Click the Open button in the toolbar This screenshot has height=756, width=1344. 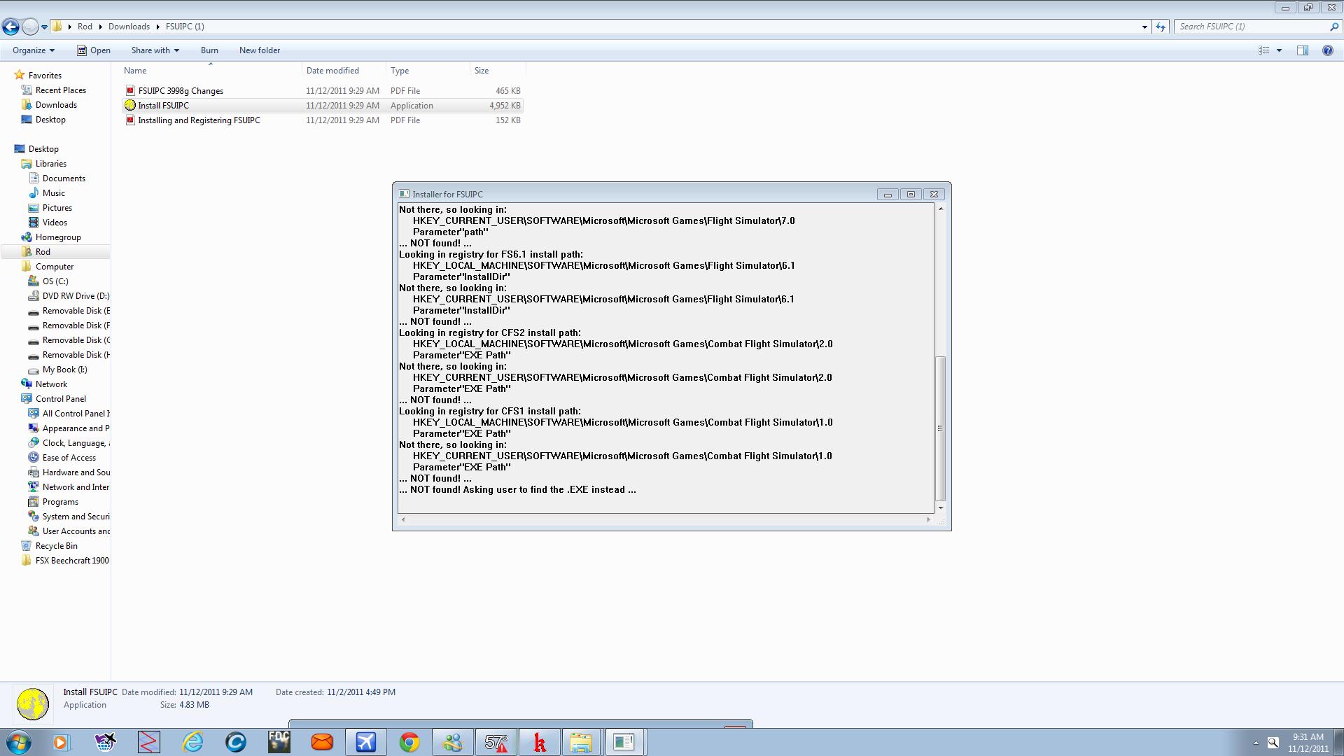point(94,50)
